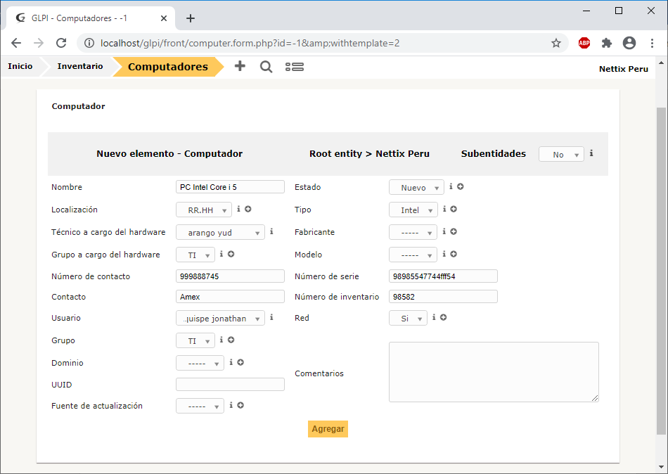This screenshot has height=474, width=668.
Task: Bookmark this page with the star icon
Action: [x=556, y=43]
